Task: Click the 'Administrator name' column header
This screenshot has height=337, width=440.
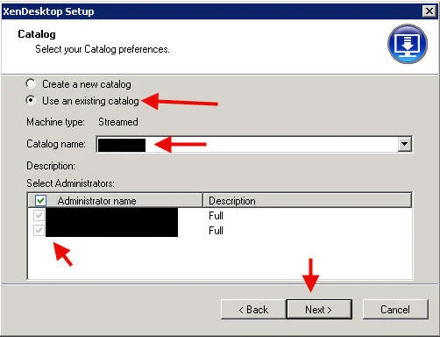Action: pos(115,201)
